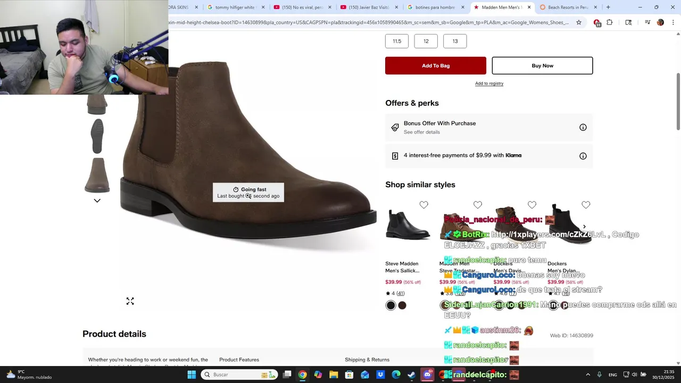Favorite the Steve Madden Sallick boot
Image resolution: width=681 pixels, height=383 pixels.
pos(423,205)
